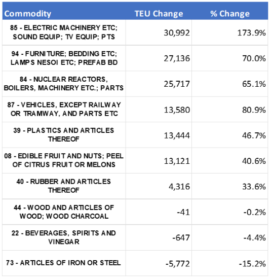Click the 84 - Nuclear Reactors commodity cell
The height and width of the screenshot is (278, 270).
64,84
